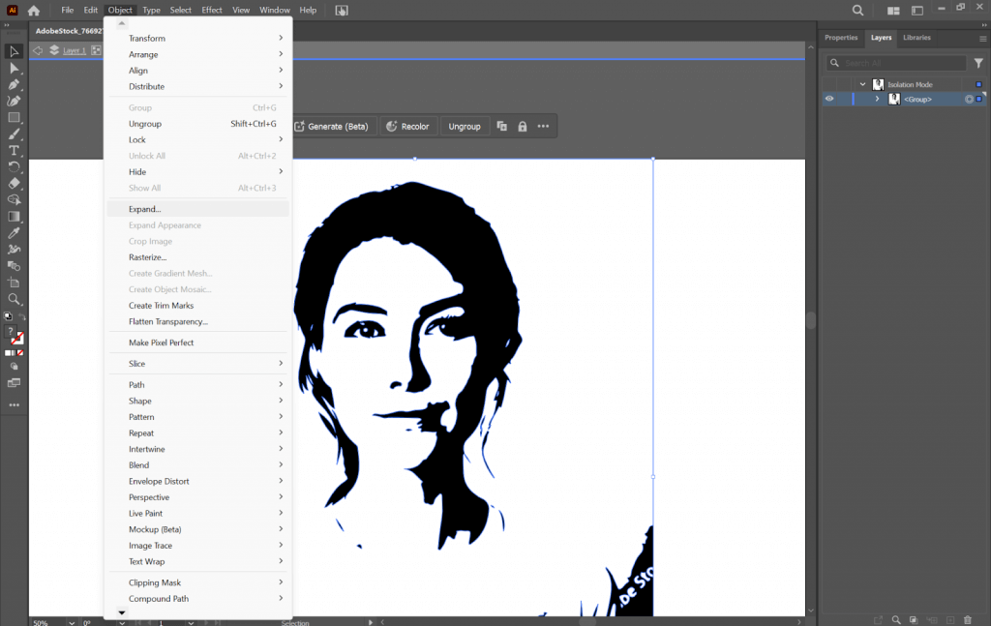Click the duplicate icon in contextual bar
The width and height of the screenshot is (991, 626).
[x=502, y=127]
